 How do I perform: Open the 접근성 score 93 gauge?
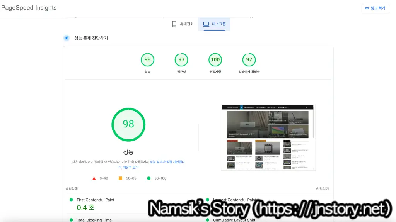coord(181,60)
